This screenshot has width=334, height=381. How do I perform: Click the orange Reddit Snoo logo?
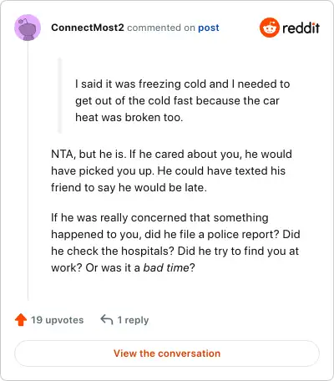[x=269, y=28]
